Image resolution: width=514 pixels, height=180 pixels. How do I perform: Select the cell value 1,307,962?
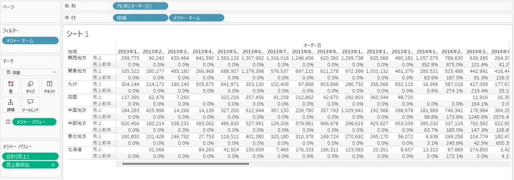(x=252, y=57)
